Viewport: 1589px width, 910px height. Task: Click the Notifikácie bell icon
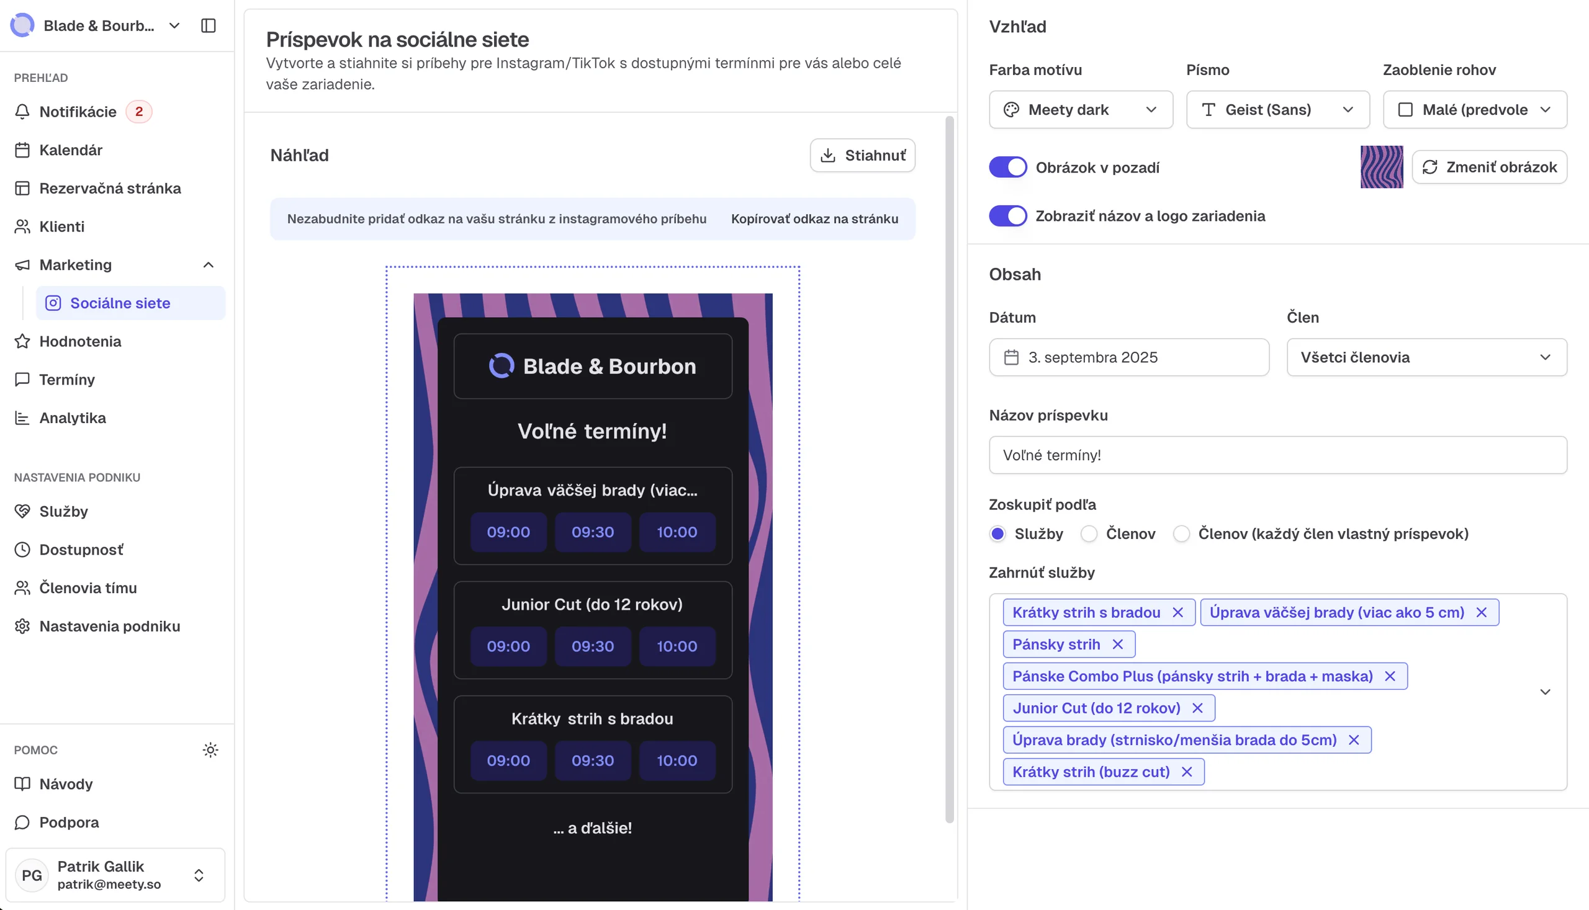coord(22,112)
